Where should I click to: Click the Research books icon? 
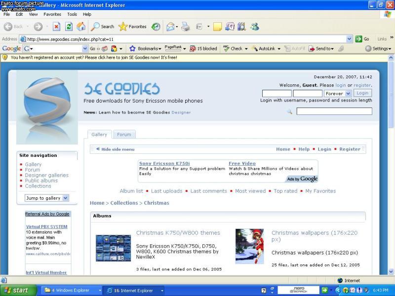[241, 27]
